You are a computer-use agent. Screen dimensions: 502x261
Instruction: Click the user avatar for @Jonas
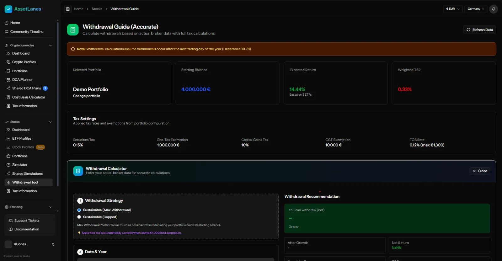(x=8, y=244)
